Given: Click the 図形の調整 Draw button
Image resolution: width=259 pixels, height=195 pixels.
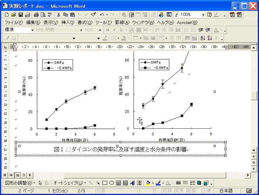Looking at the screenshot, I should pyautogui.click(x=20, y=183).
